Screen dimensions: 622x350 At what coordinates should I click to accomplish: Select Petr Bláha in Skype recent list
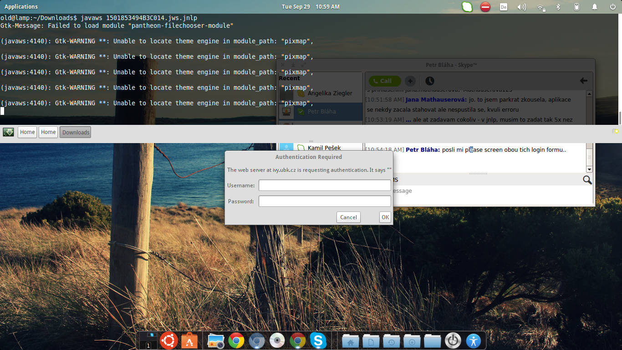pyautogui.click(x=321, y=111)
